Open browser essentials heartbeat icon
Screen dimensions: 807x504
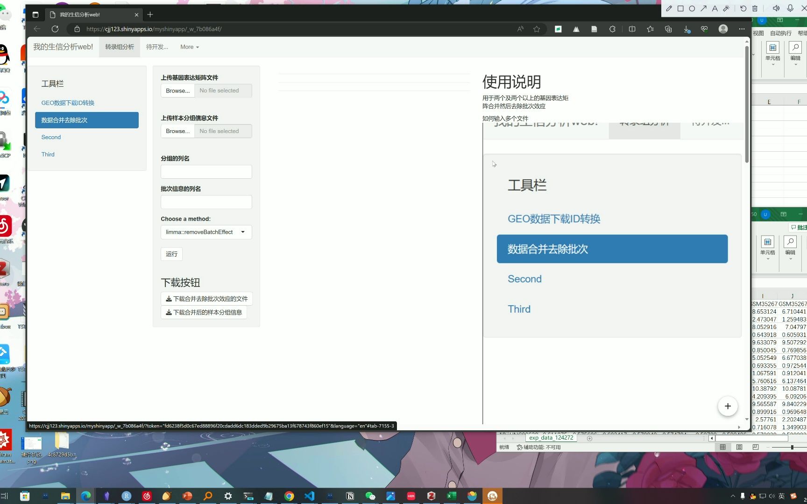pos(704,29)
